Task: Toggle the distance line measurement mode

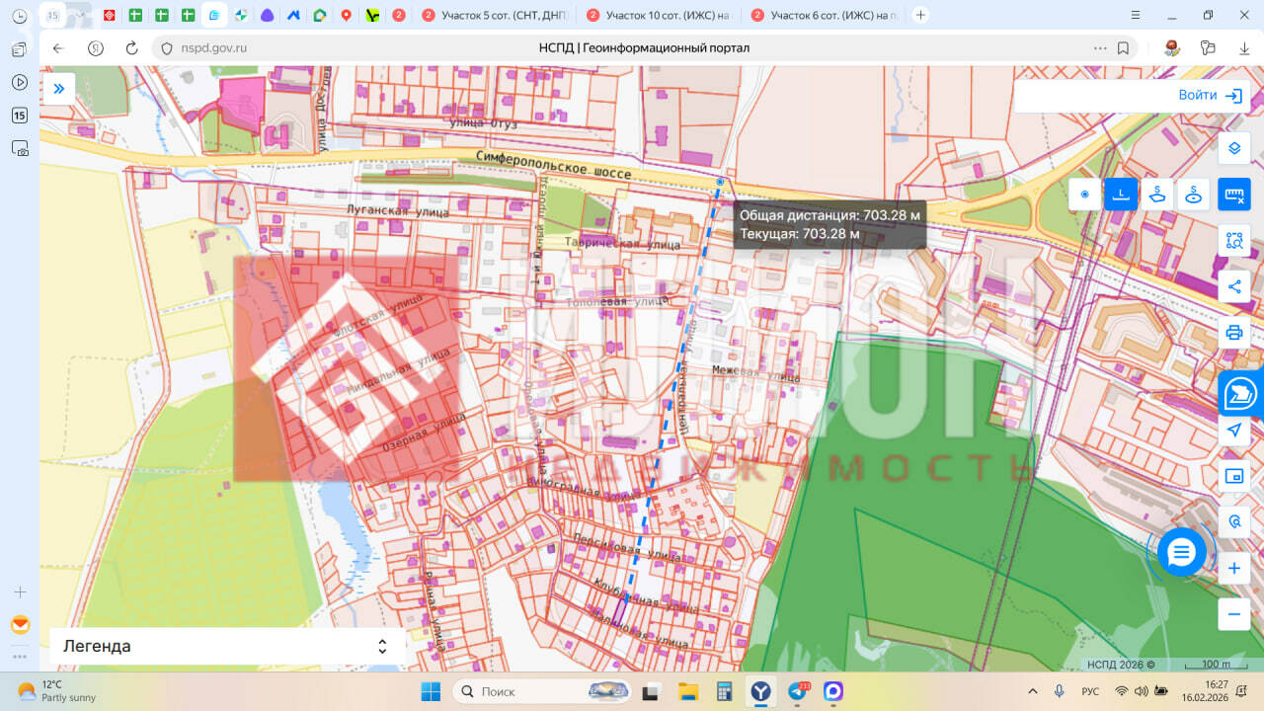Action: [x=1121, y=195]
